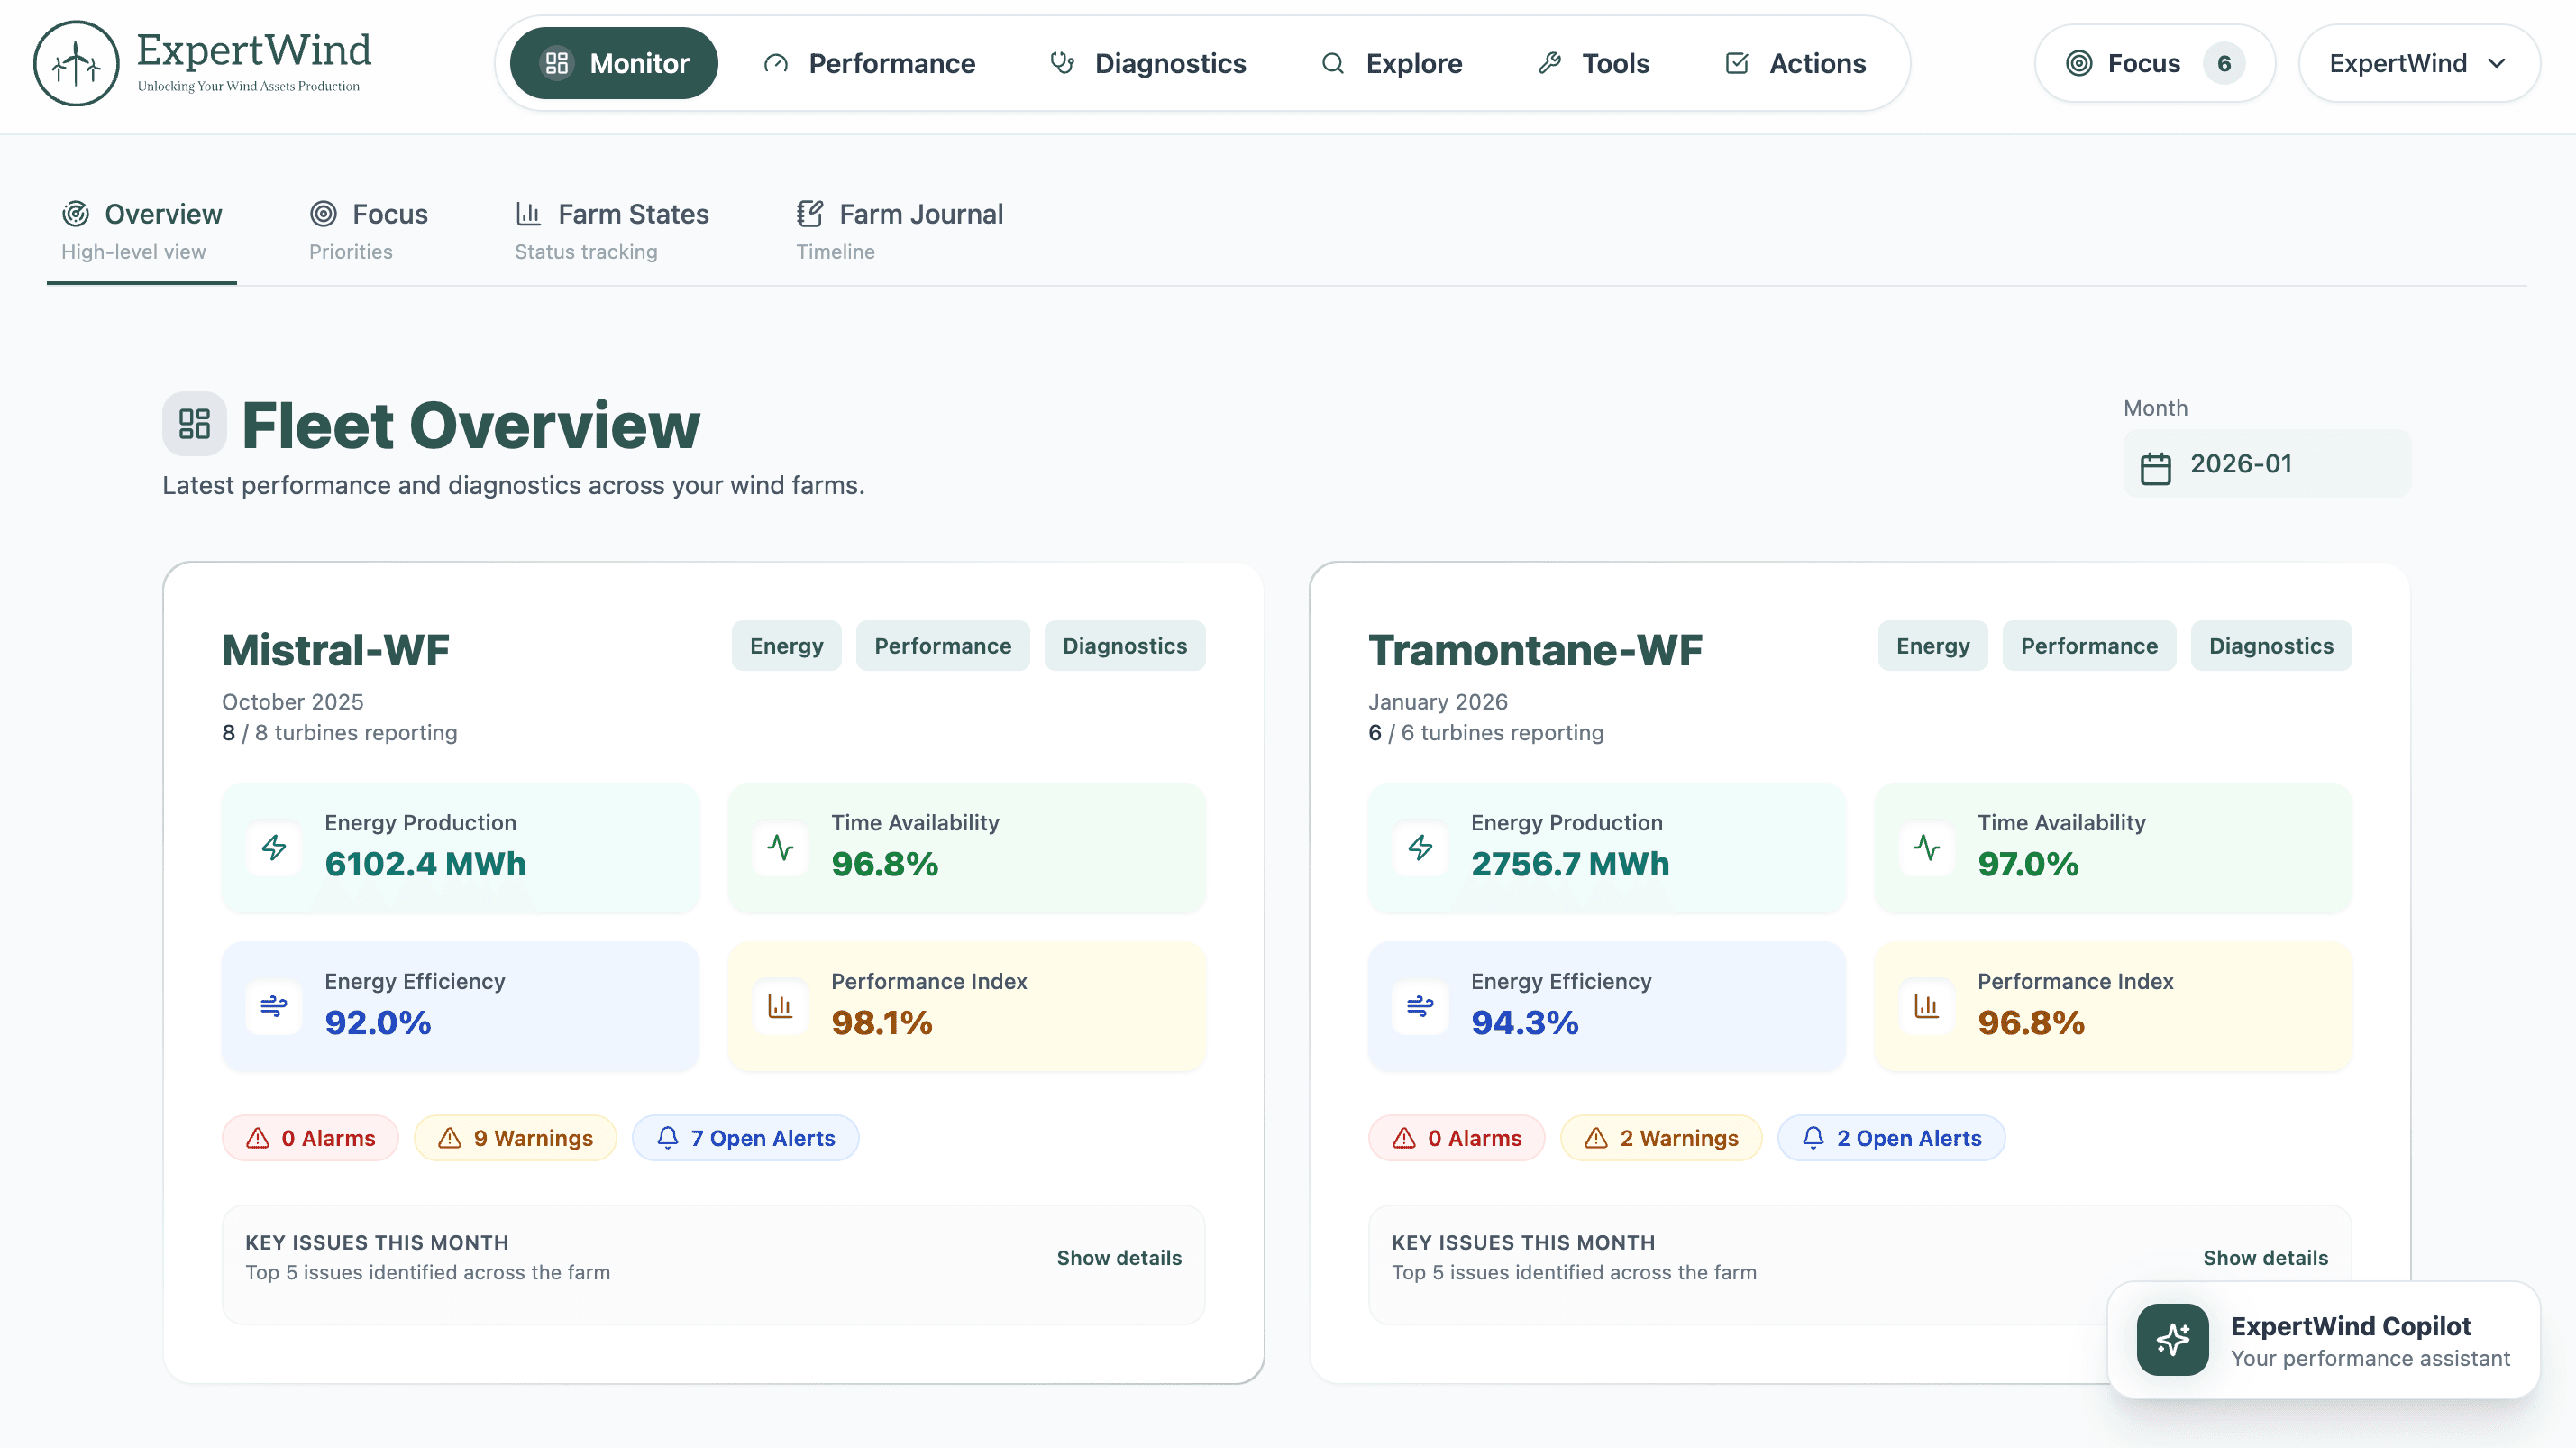Open the Month selector showing 2026-01
Screen dimensions: 2576x1448
pos(2266,463)
